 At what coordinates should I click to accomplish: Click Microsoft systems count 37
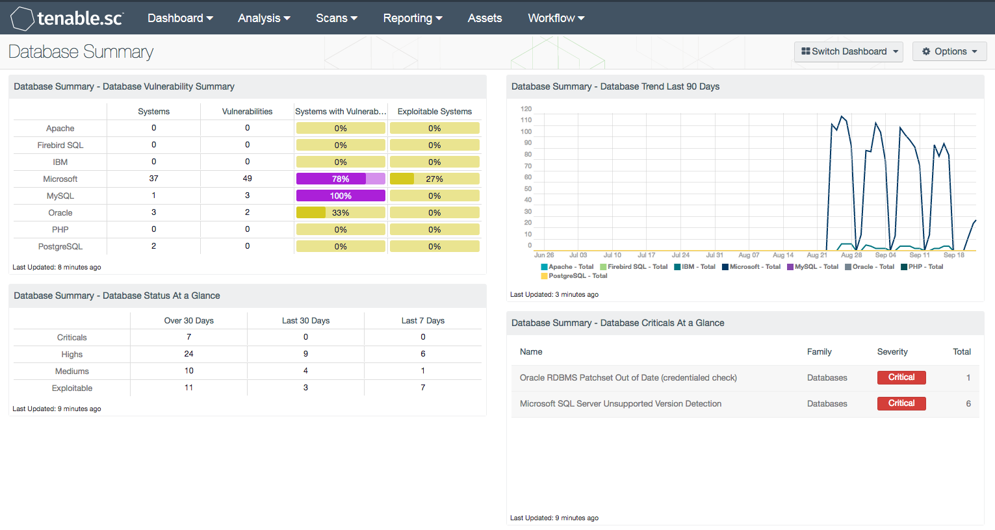tap(154, 179)
